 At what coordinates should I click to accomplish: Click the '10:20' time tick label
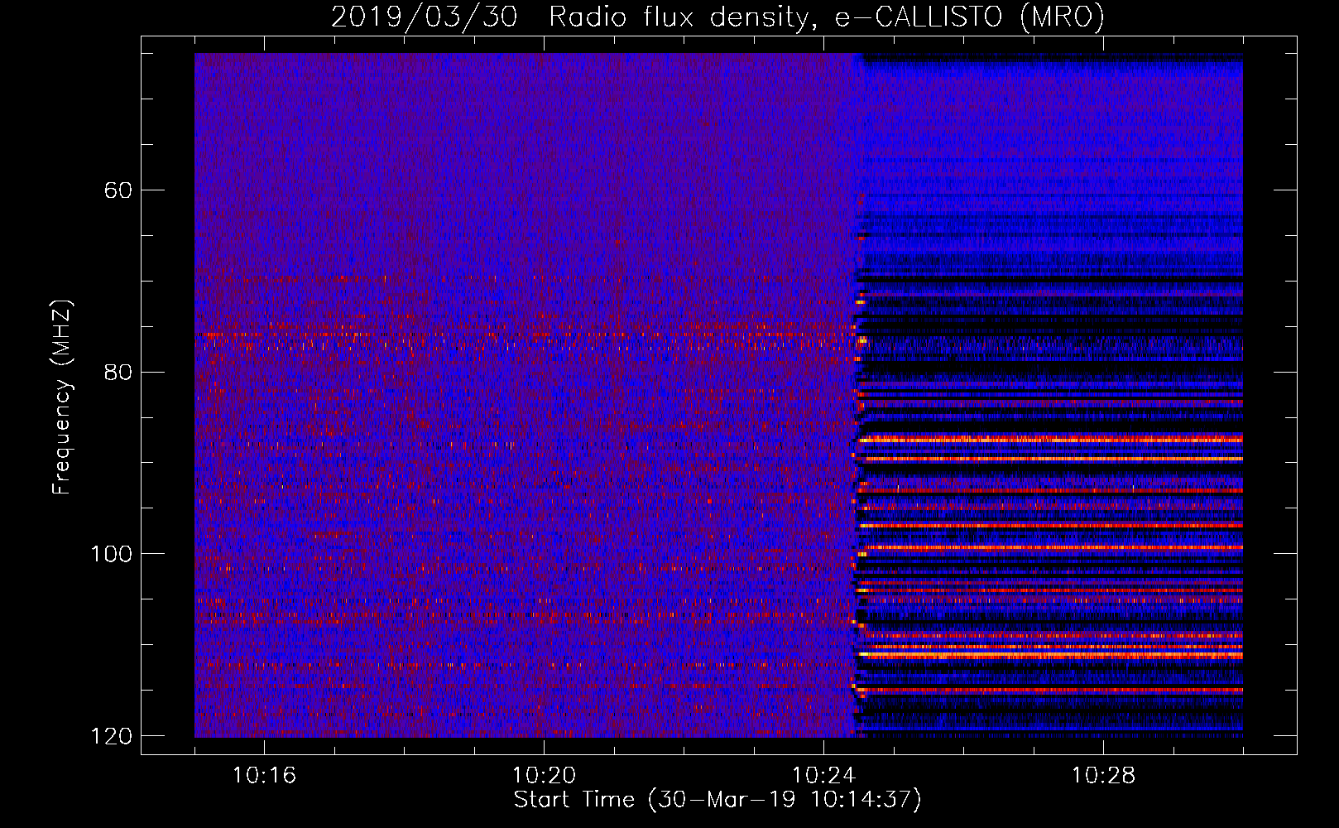point(544,775)
